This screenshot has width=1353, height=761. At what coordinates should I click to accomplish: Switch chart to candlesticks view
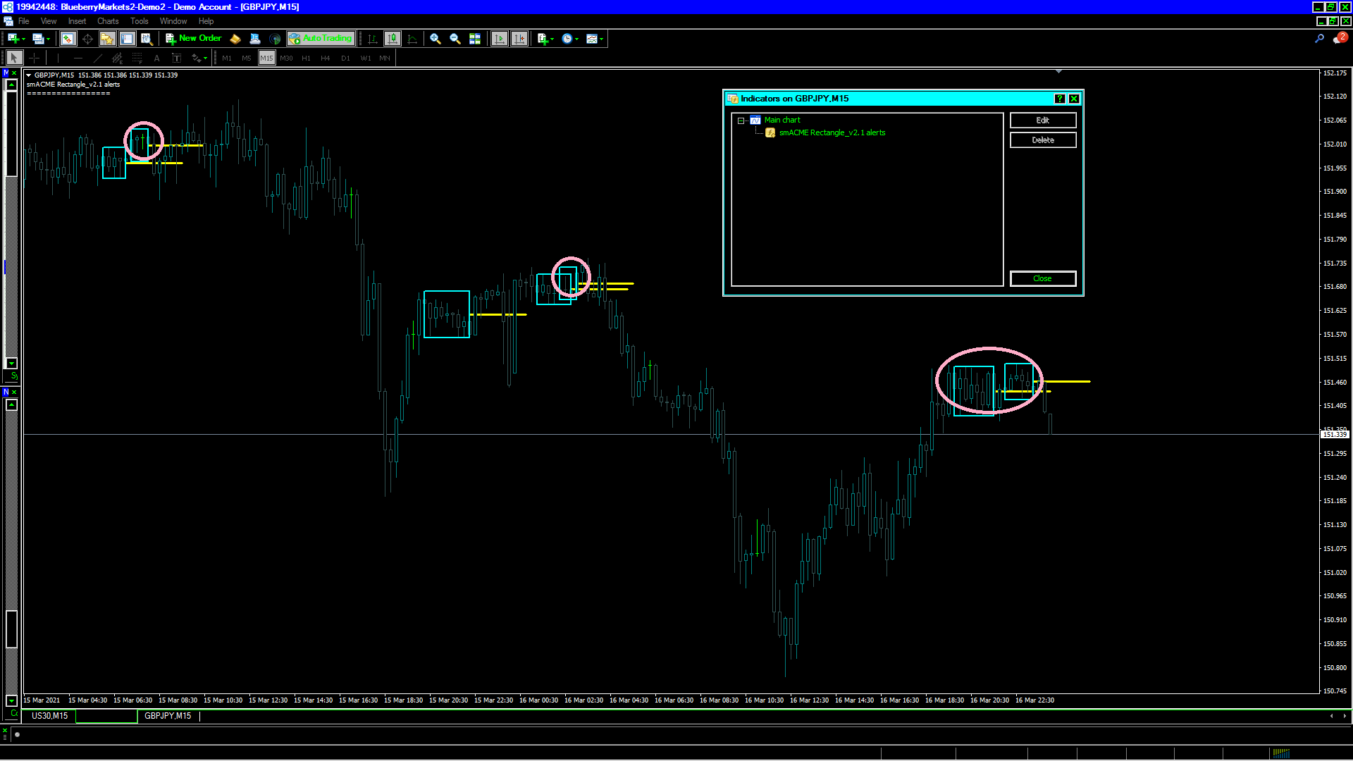393,39
